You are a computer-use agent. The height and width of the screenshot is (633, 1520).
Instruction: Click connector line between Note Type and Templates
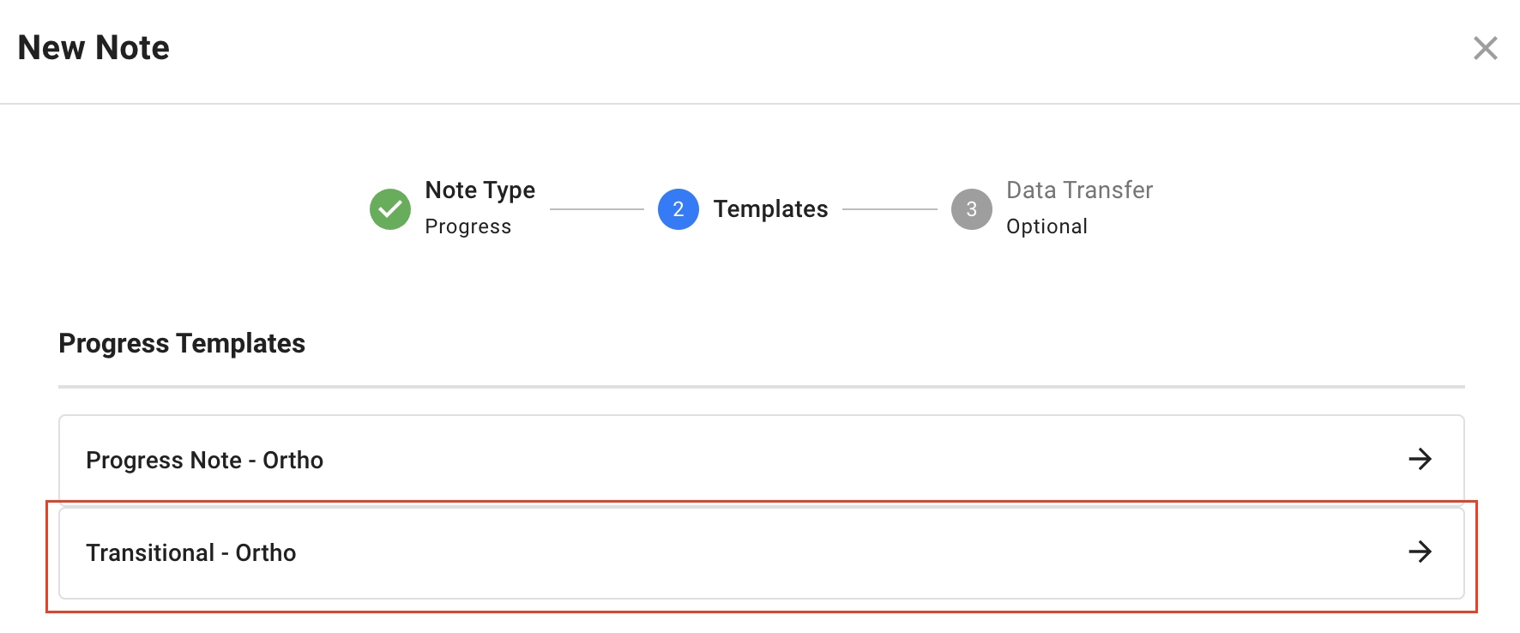(597, 209)
